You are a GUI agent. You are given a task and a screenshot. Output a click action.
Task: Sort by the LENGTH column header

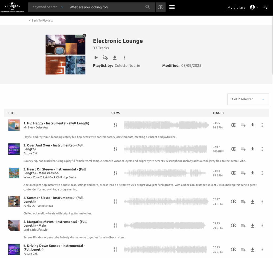218,113
